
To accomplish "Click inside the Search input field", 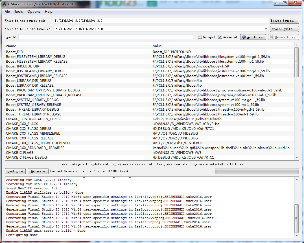I will click(x=106, y=37).
